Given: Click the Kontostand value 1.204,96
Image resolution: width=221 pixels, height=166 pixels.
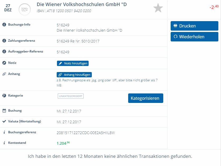Looking at the screenshot, I should click(x=63, y=143).
